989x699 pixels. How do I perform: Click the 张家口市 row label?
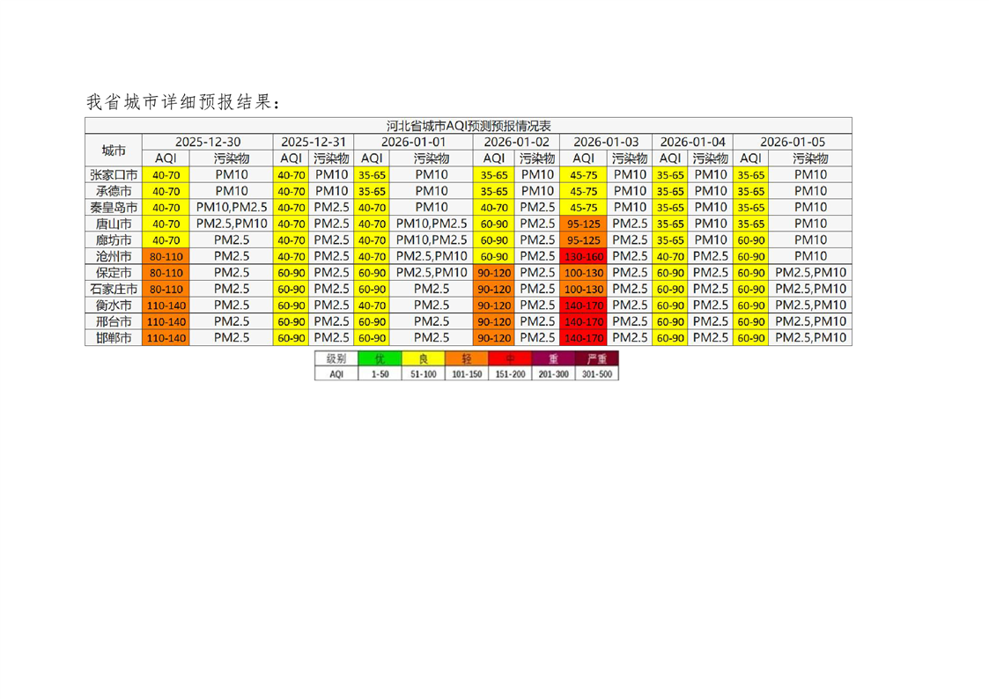pyautogui.click(x=114, y=174)
